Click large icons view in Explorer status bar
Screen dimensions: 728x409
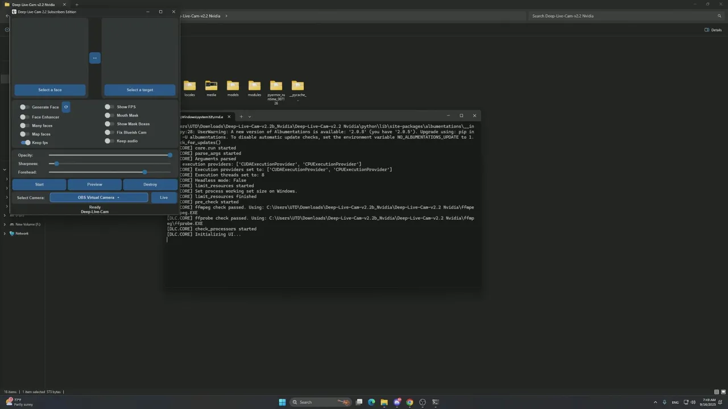[x=722, y=392]
